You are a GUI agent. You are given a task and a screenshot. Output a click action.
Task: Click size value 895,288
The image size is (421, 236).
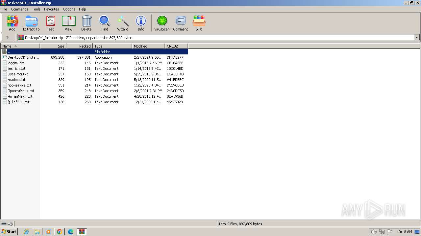(x=58, y=57)
